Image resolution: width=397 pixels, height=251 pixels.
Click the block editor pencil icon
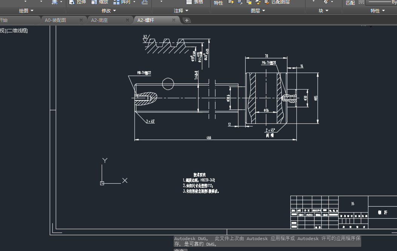click(x=326, y=2)
